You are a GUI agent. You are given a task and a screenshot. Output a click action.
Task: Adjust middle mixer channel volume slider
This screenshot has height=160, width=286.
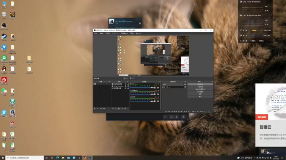click(x=141, y=94)
